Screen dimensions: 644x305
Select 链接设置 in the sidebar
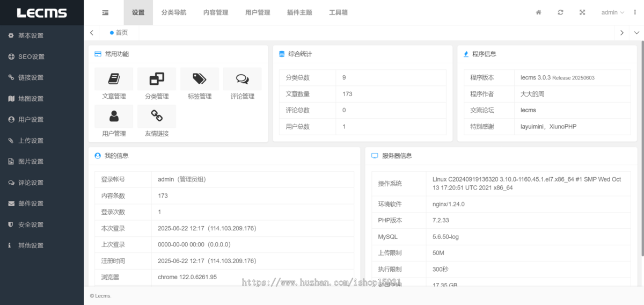tap(42, 77)
